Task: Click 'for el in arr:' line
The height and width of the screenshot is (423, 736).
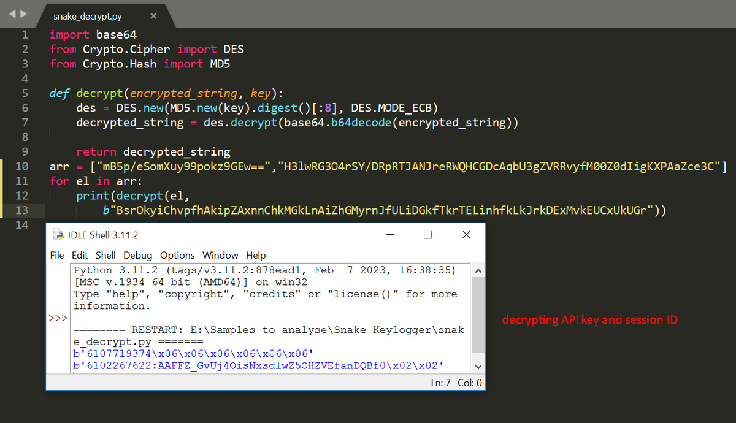Action: [x=96, y=181]
